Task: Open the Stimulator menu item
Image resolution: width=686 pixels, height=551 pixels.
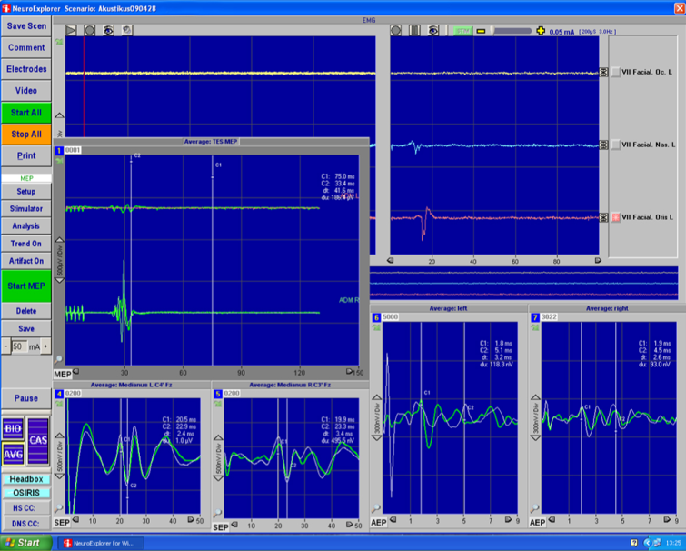Action: point(26,209)
